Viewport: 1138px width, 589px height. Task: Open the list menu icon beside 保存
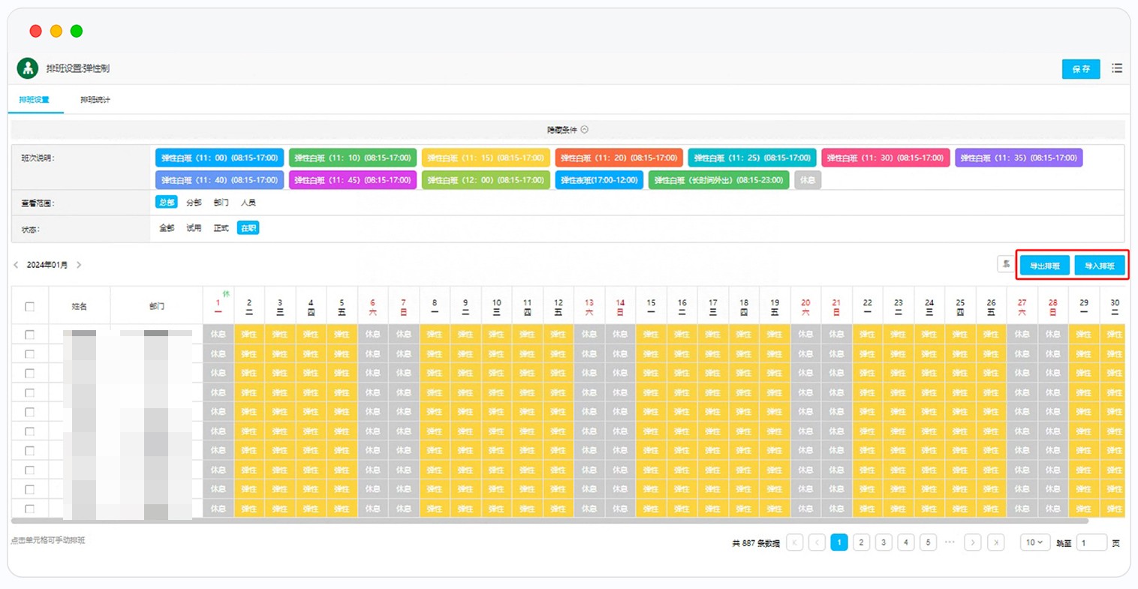pos(1117,68)
